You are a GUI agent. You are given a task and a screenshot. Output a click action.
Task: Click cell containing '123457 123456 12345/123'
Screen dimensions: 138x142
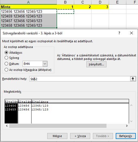click(28, 21)
